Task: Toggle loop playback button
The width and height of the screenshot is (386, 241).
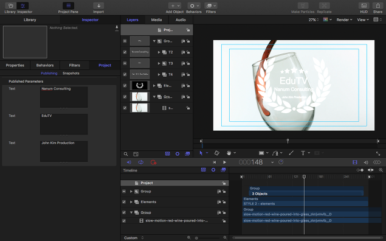Action: 141,162
